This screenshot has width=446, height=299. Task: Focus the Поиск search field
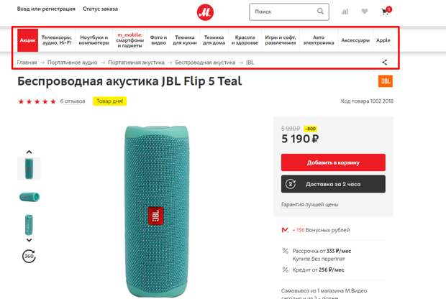point(289,11)
